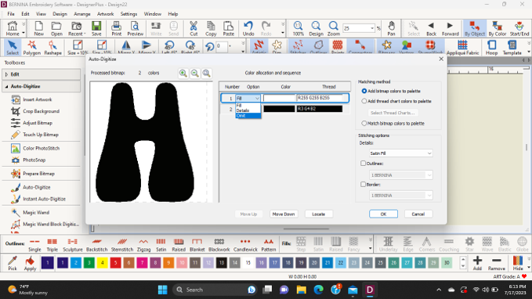Open the Settings menu
This screenshot has width=532, height=299.
point(128,14)
